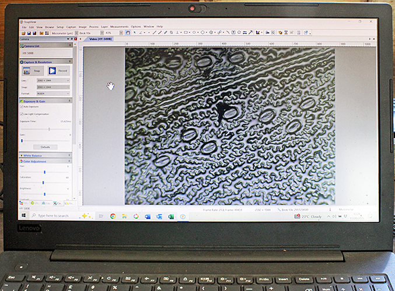
Task: Toggle the Auto Exposure checkbox
Action: pos(22,107)
